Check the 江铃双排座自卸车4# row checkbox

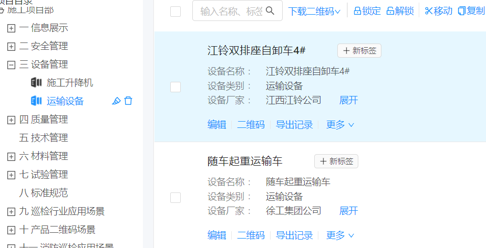pos(175,87)
